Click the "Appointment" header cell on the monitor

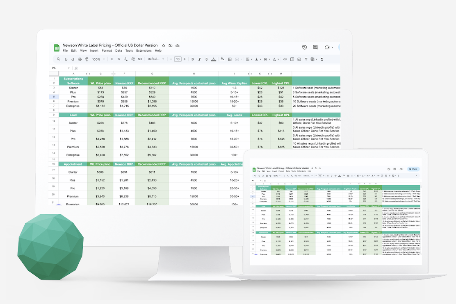click(x=73, y=164)
